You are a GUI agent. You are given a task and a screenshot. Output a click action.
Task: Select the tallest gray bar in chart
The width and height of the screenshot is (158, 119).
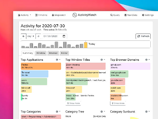56,45
